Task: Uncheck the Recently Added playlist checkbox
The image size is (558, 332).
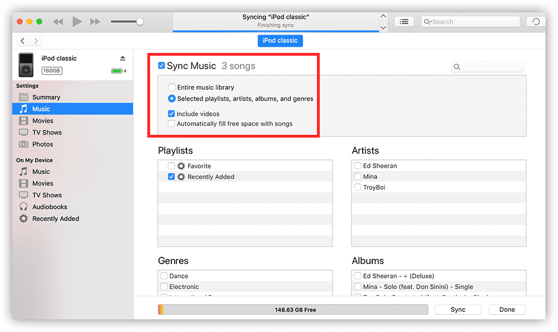Action: [171, 177]
